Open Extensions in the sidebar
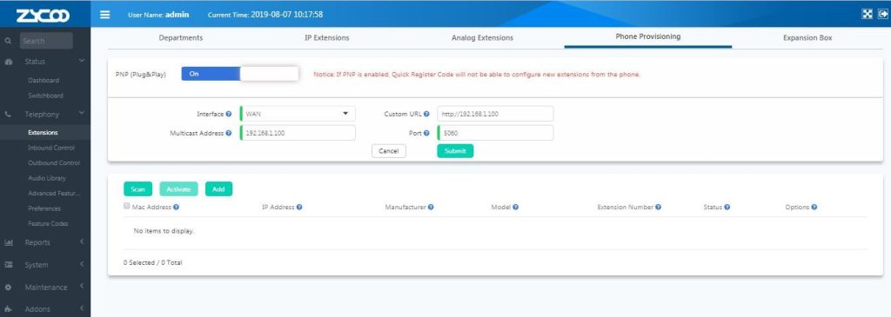 (x=43, y=133)
